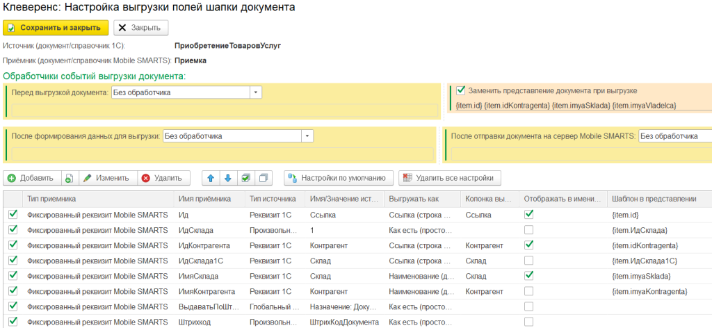Image resolution: width=712 pixels, height=328 pixels.
Task: Toggle Отображать в имени for ИдСклада row
Action: [x=528, y=230]
